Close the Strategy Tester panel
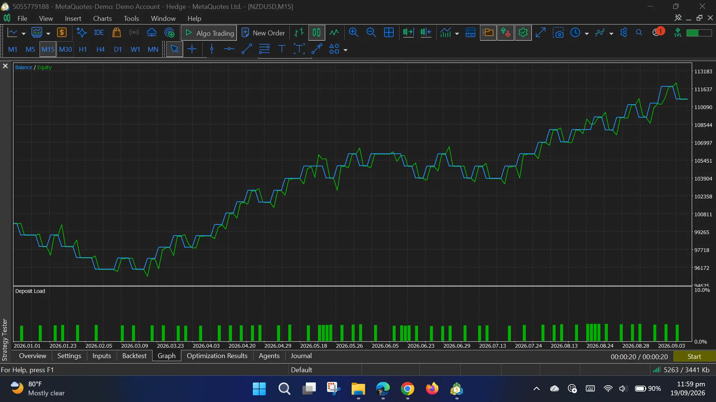This screenshot has width=716, height=402. 5,66
